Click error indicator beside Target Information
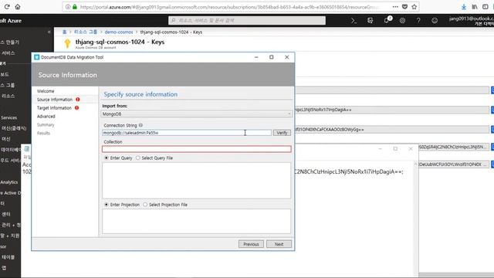This screenshot has height=278, width=494. 77,108
